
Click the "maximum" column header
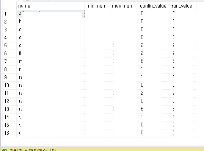coord(124,6)
